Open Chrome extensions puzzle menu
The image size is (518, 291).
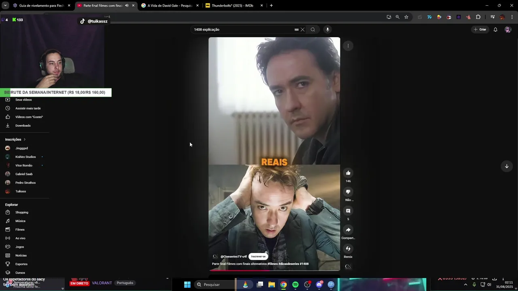click(478, 17)
